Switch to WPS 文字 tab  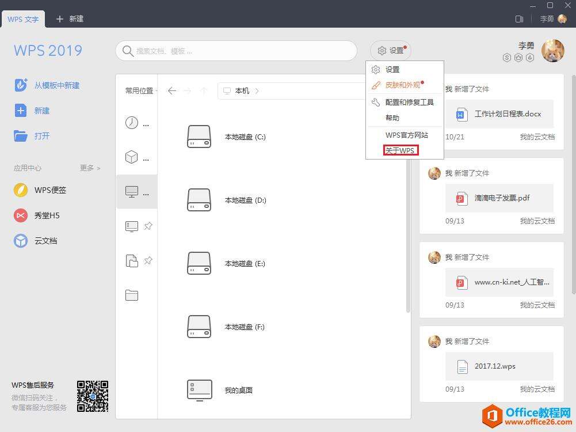pos(23,19)
